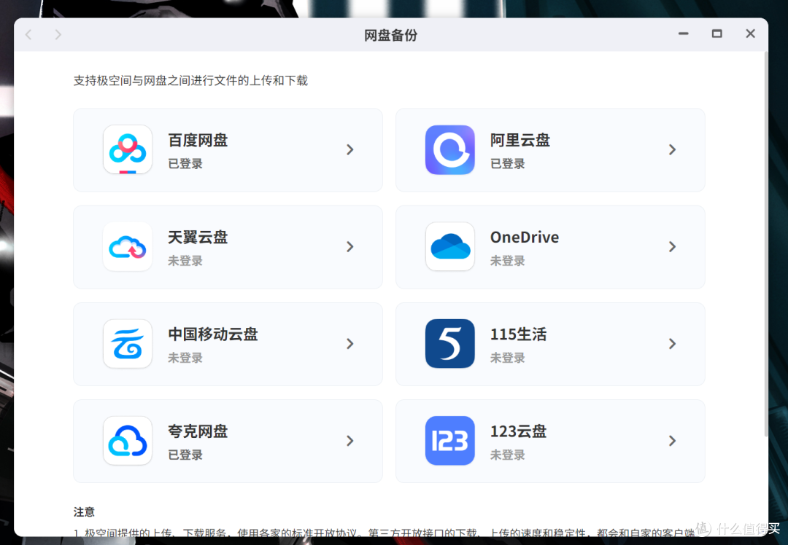Open the 115生活 icon

click(449, 344)
